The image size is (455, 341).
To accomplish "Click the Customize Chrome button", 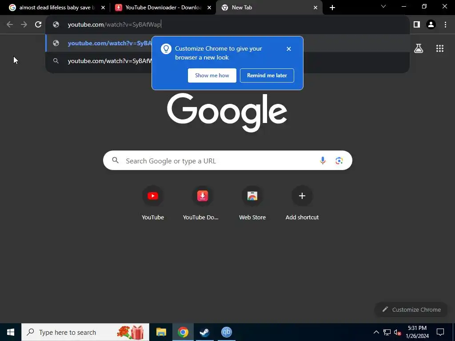I will 411,309.
